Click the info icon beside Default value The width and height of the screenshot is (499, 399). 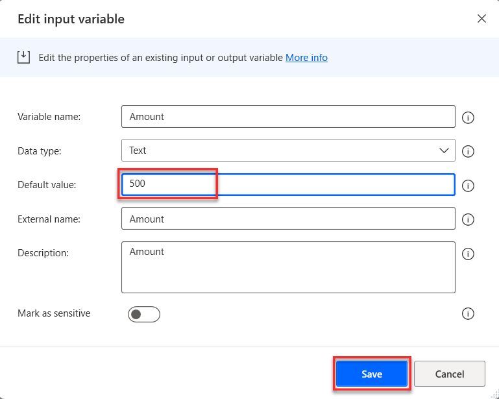click(x=468, y=186)
